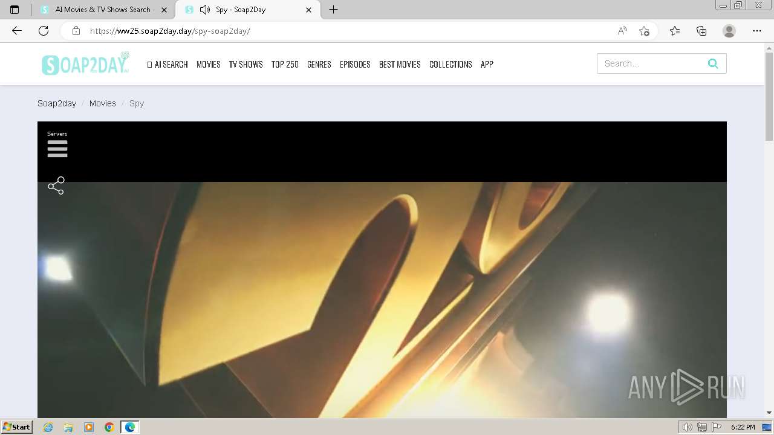Launch Internet Explorer from the taskbar
The width and height of the screenshot is (774, 435).
(x=48, y=427)
